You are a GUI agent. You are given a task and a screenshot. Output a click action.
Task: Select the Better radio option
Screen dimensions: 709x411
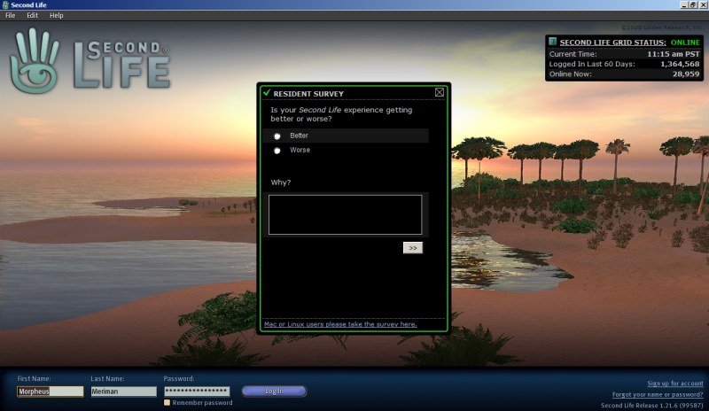277,136
